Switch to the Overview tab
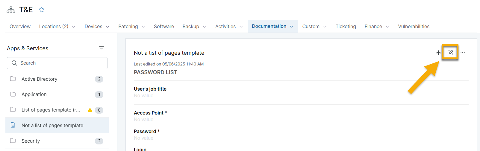Screen dimensions: 480x151 tap(20, 26)
